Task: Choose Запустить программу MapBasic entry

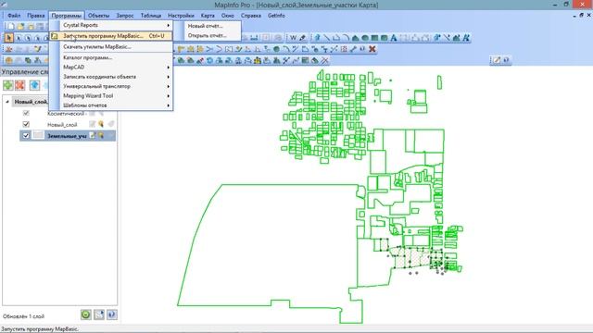Action: 111,36
